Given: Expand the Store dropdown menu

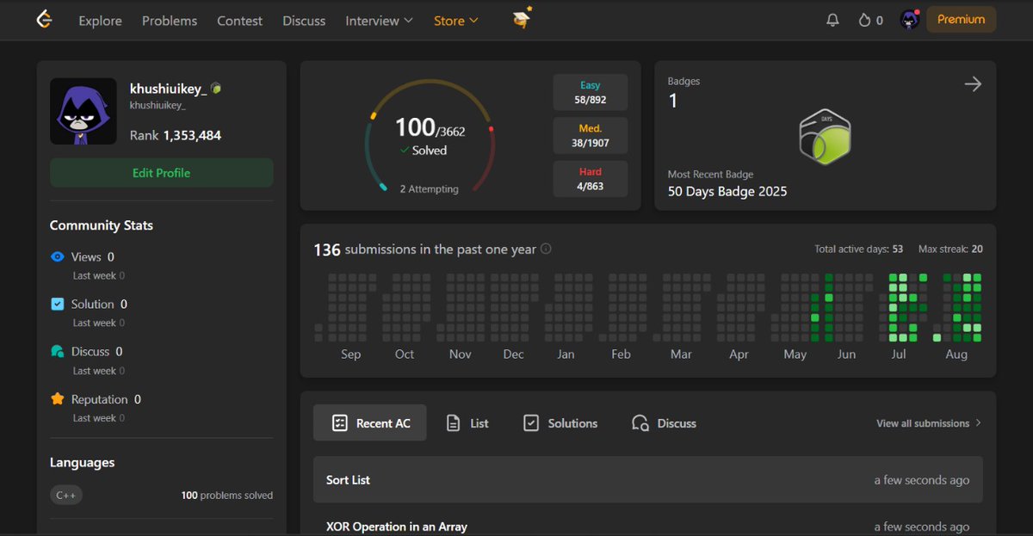Looking at the screenshot, I should pyautogui.click(x=456, y=21).
